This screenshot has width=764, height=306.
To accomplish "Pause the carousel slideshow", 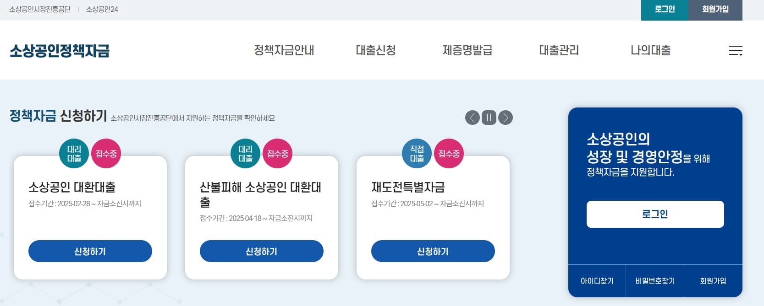I will [489, 118].
